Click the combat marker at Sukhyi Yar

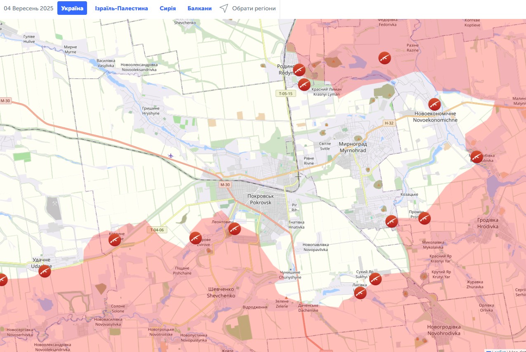[x=375, y=279]
